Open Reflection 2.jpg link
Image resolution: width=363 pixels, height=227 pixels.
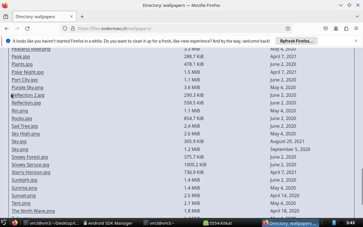pyautogui.click(x=28, y=95)
